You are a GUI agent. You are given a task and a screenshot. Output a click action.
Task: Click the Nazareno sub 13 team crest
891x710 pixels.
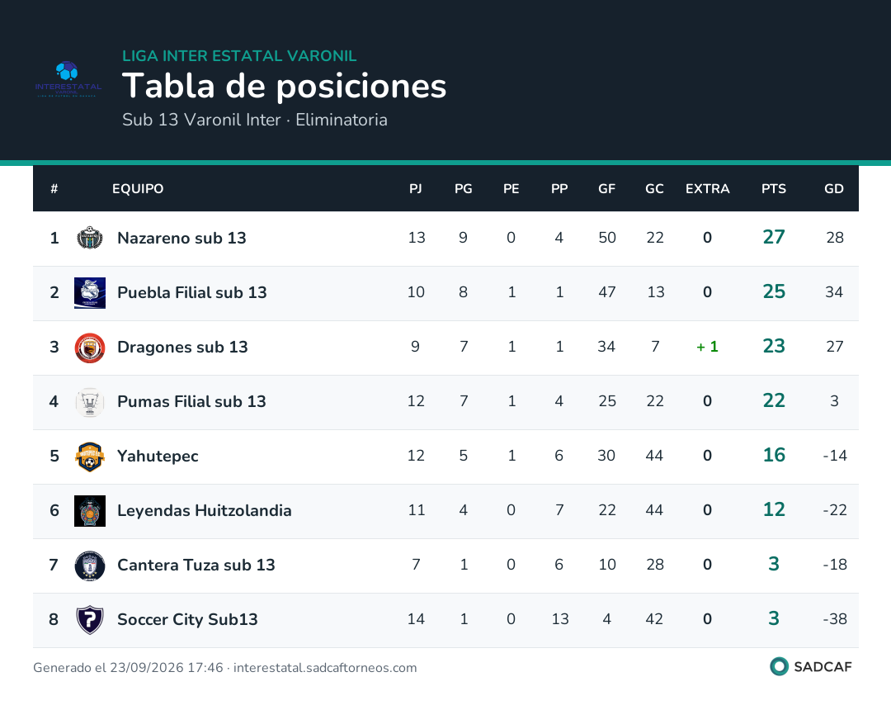tap(90, 239)
